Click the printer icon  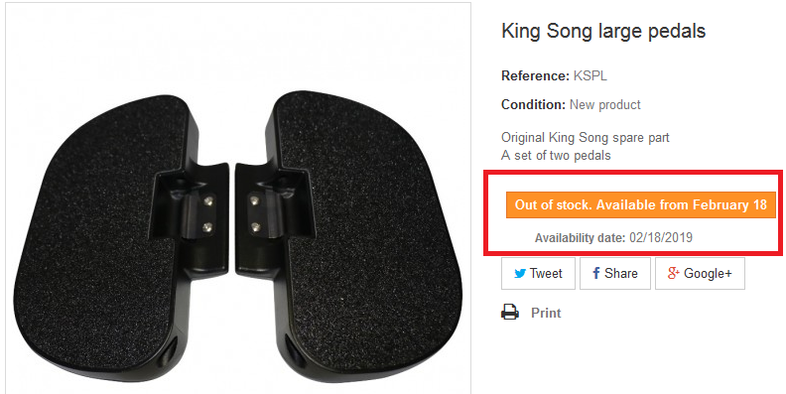(510, 313)
